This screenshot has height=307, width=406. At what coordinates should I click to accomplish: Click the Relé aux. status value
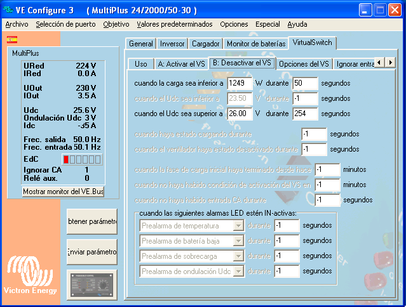point(87,178)
